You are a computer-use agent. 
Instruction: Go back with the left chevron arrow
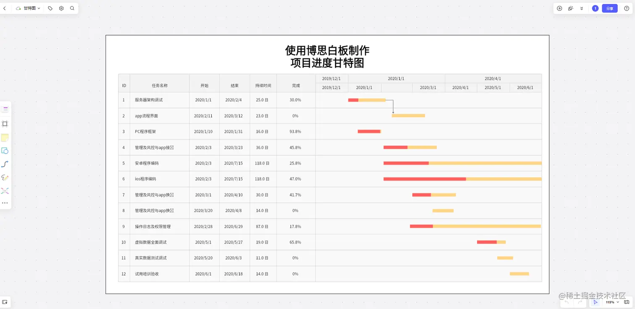(x=5, y=8)
